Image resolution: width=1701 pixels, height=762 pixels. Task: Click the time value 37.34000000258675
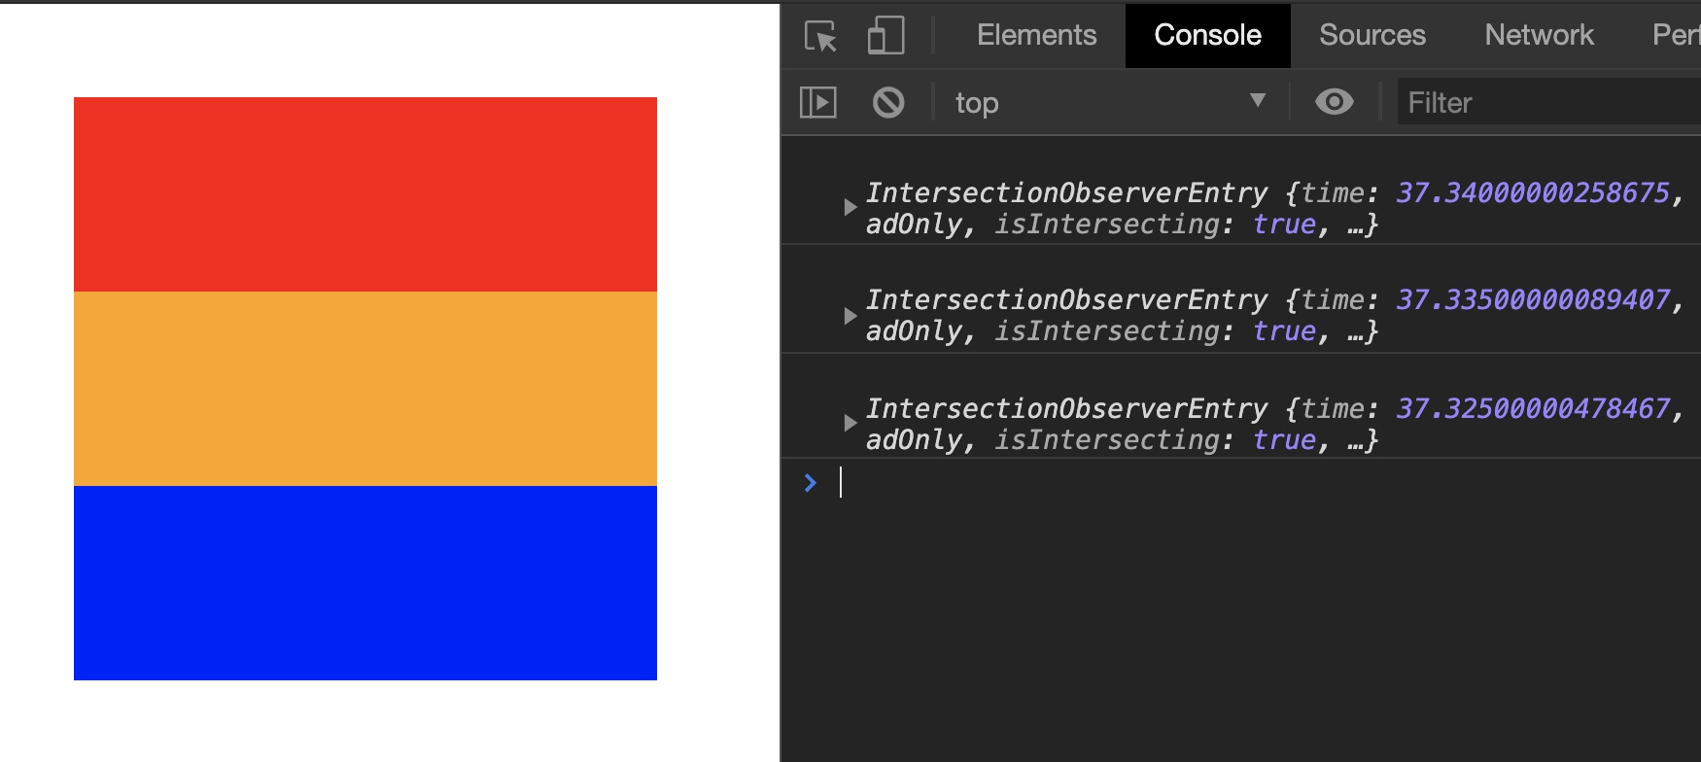coord(1533,192)
